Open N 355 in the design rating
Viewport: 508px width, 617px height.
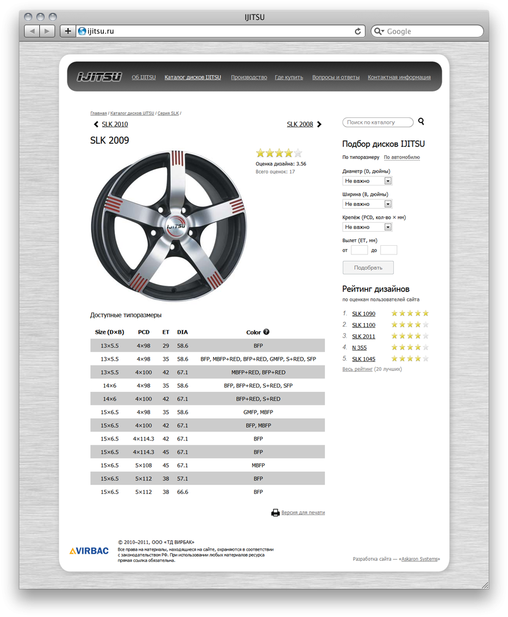pyautogui.click(x=359, y=348)
